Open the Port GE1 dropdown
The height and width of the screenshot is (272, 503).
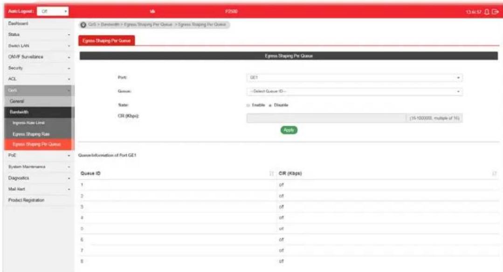354,77
